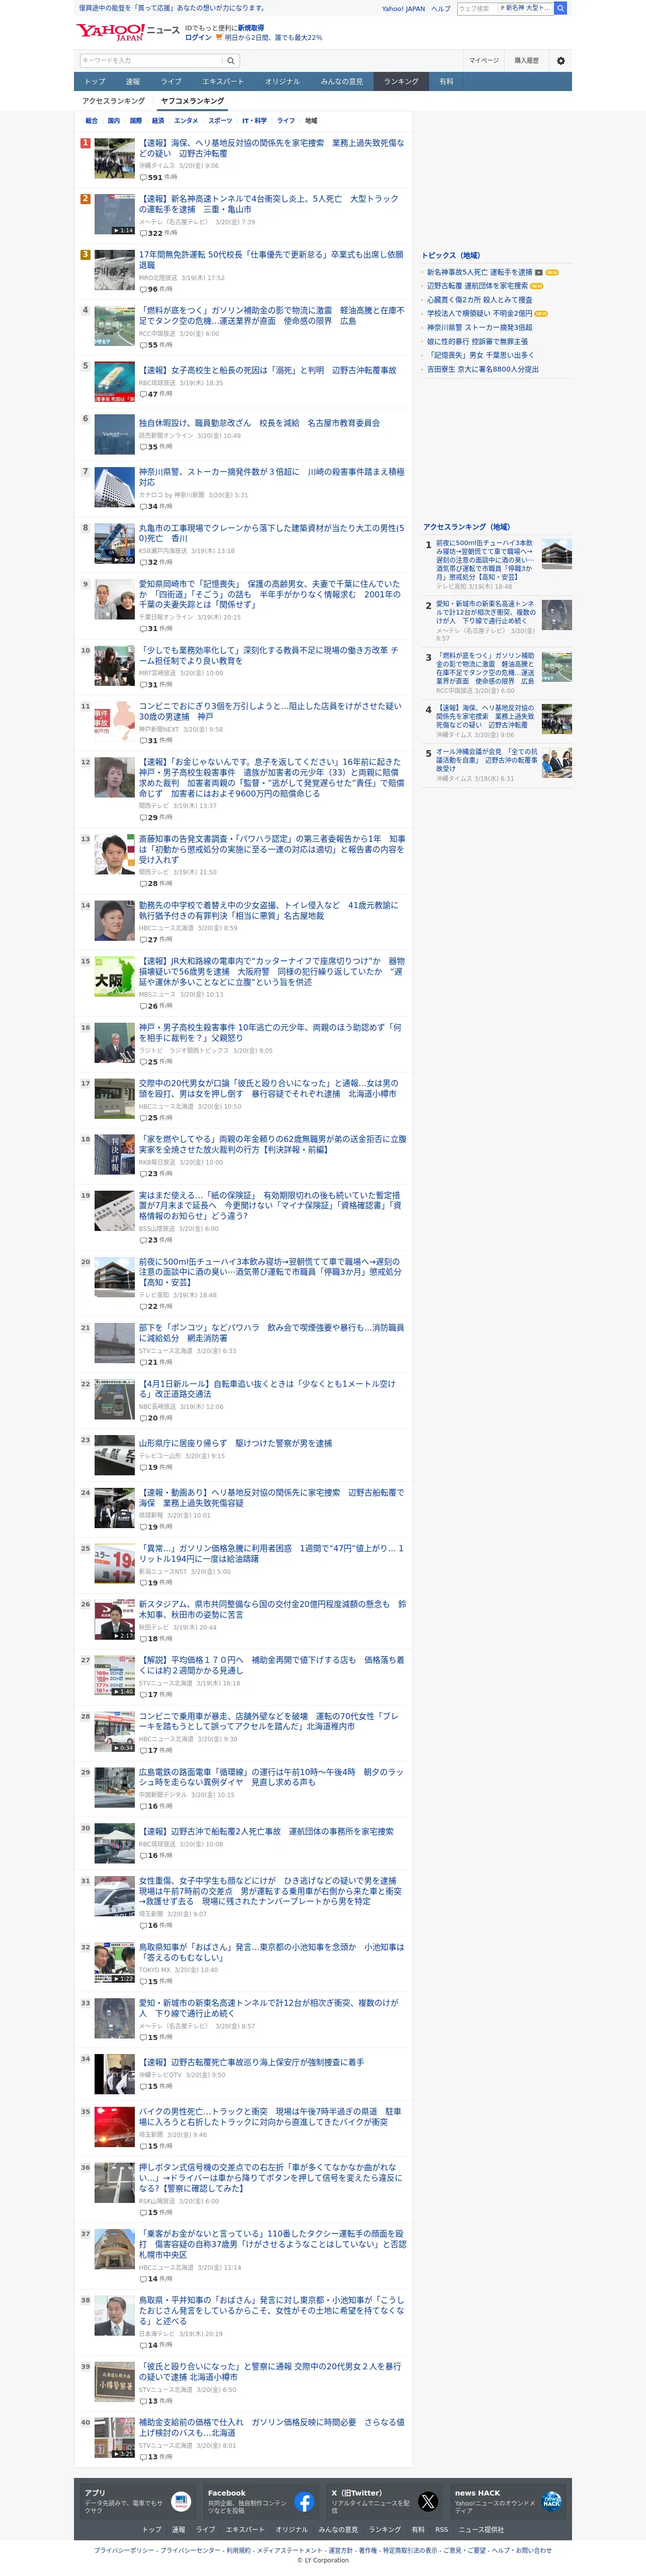Click the 3:25 video badge on the rank 40 thumbnail

[123, 2453]
